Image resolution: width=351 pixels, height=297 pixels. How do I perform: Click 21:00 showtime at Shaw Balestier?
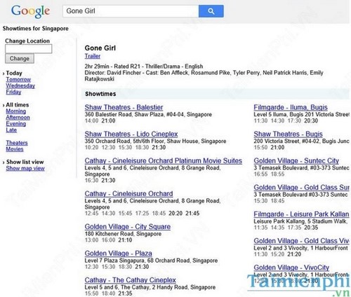tap(108, 120)
